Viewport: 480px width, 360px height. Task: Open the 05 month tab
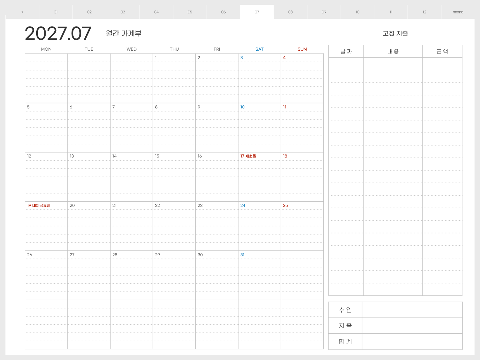point(190,12)
